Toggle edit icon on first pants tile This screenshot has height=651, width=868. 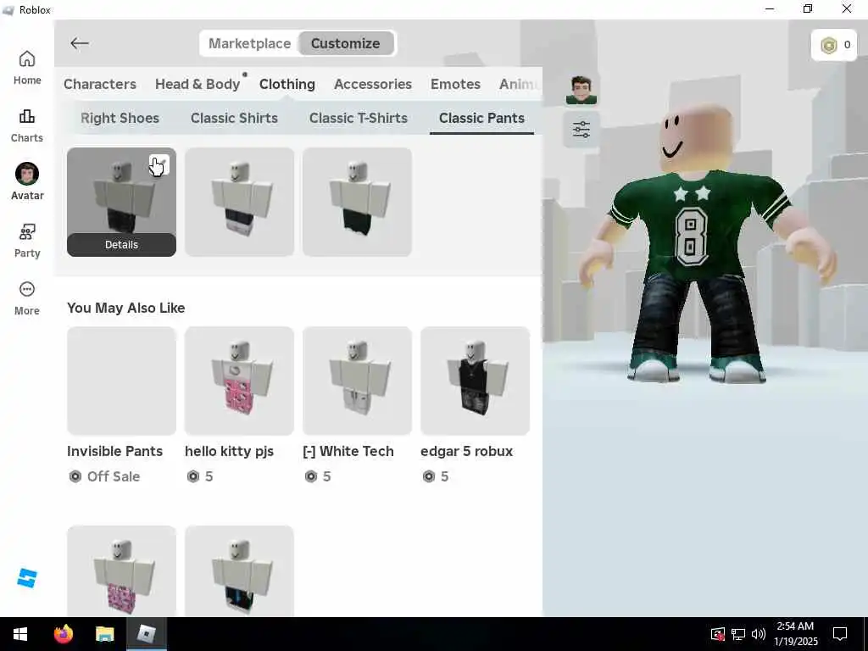159,164
